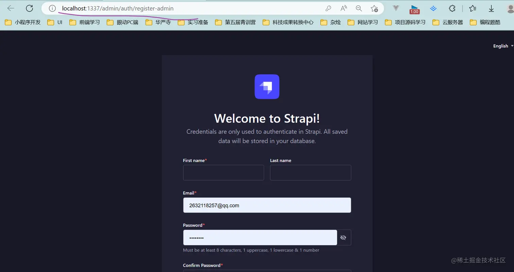Go back with the browser back arrow
This screenshot has height=272, width=514.
11,8
